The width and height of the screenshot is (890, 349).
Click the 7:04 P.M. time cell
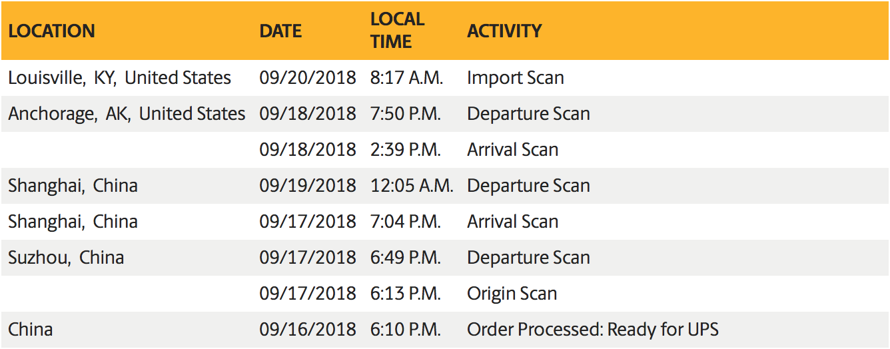[x=406, y=222]
